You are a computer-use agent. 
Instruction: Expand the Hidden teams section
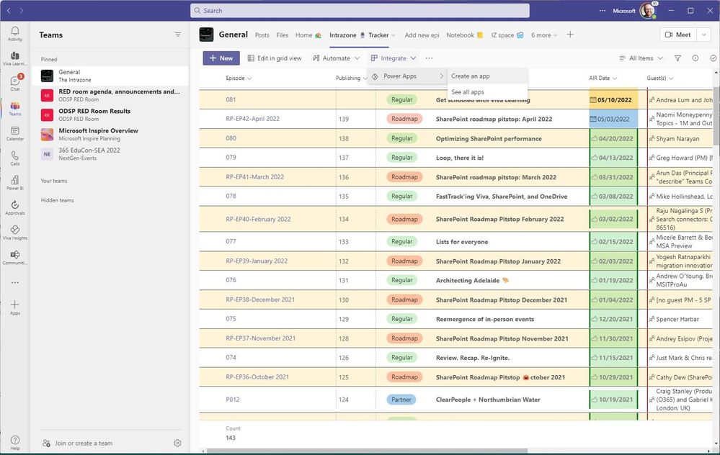point(57,200)
